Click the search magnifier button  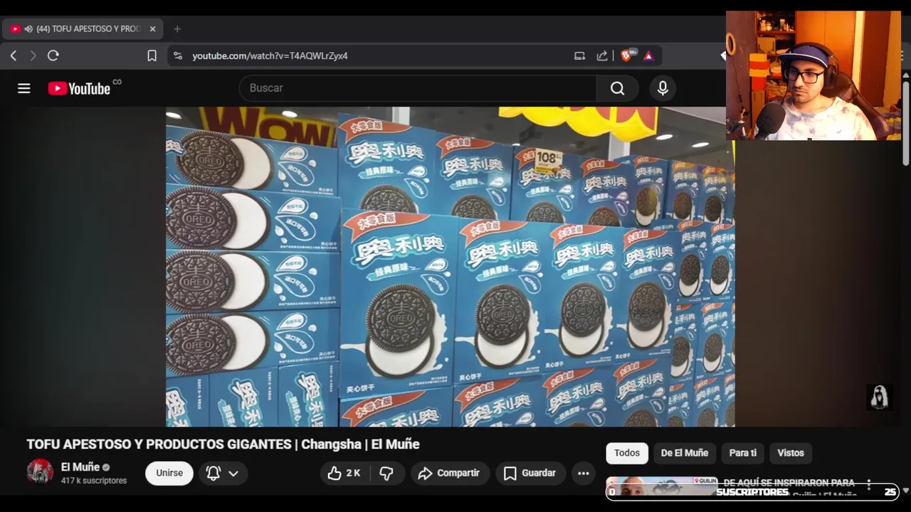tap(617, 88)
